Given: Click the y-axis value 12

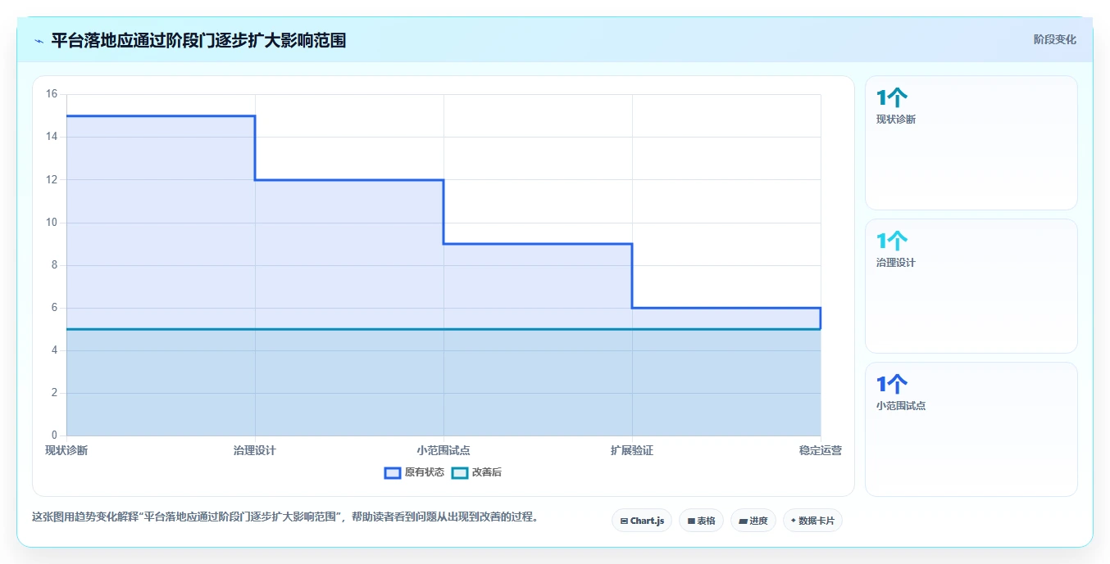Looking at the screenshot, I should [52, 179].
